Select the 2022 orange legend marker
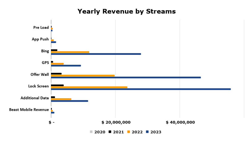The image size is (251, 141). (129, 132)
